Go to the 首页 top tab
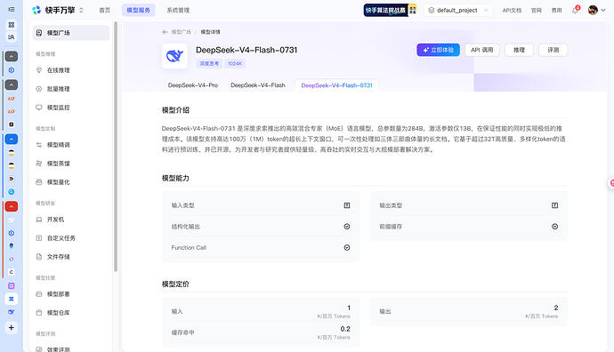Screen dimensions: 614x352 click(x=104, y=10)
